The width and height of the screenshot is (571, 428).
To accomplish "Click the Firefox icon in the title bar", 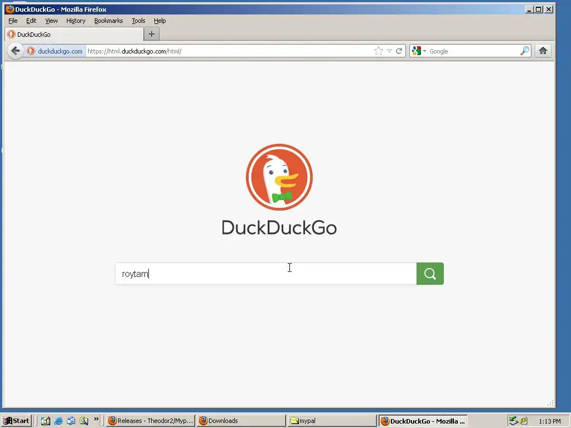I will click(10, 9).
